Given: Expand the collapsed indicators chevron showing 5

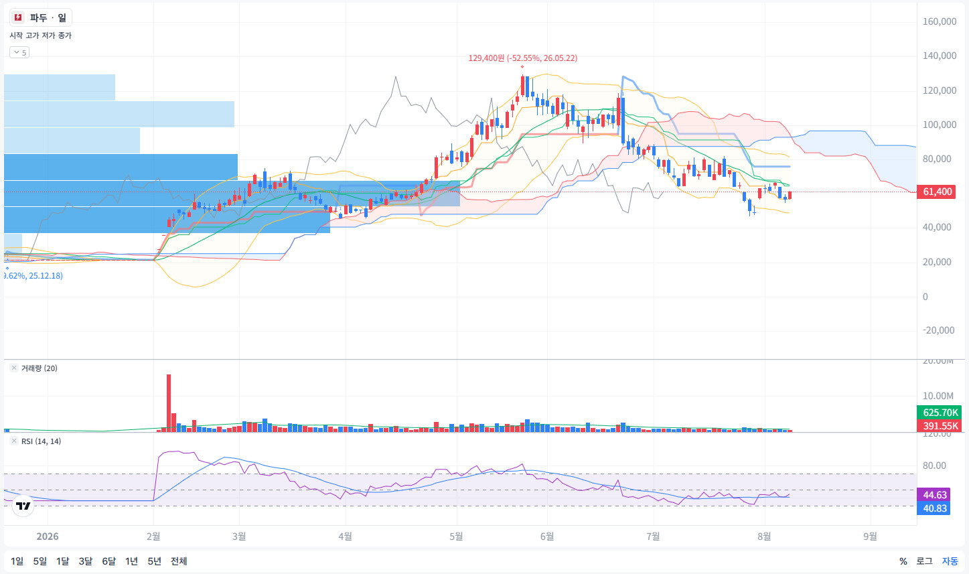Looking at the screenshot, I should [x=19, y=52].
